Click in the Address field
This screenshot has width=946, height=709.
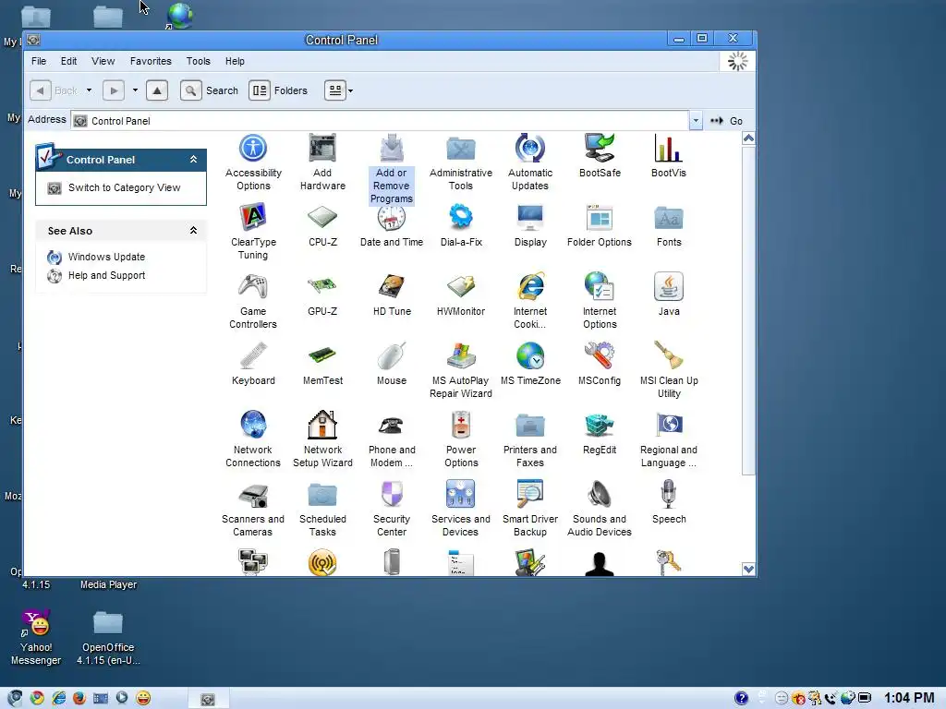pos(380,121)
